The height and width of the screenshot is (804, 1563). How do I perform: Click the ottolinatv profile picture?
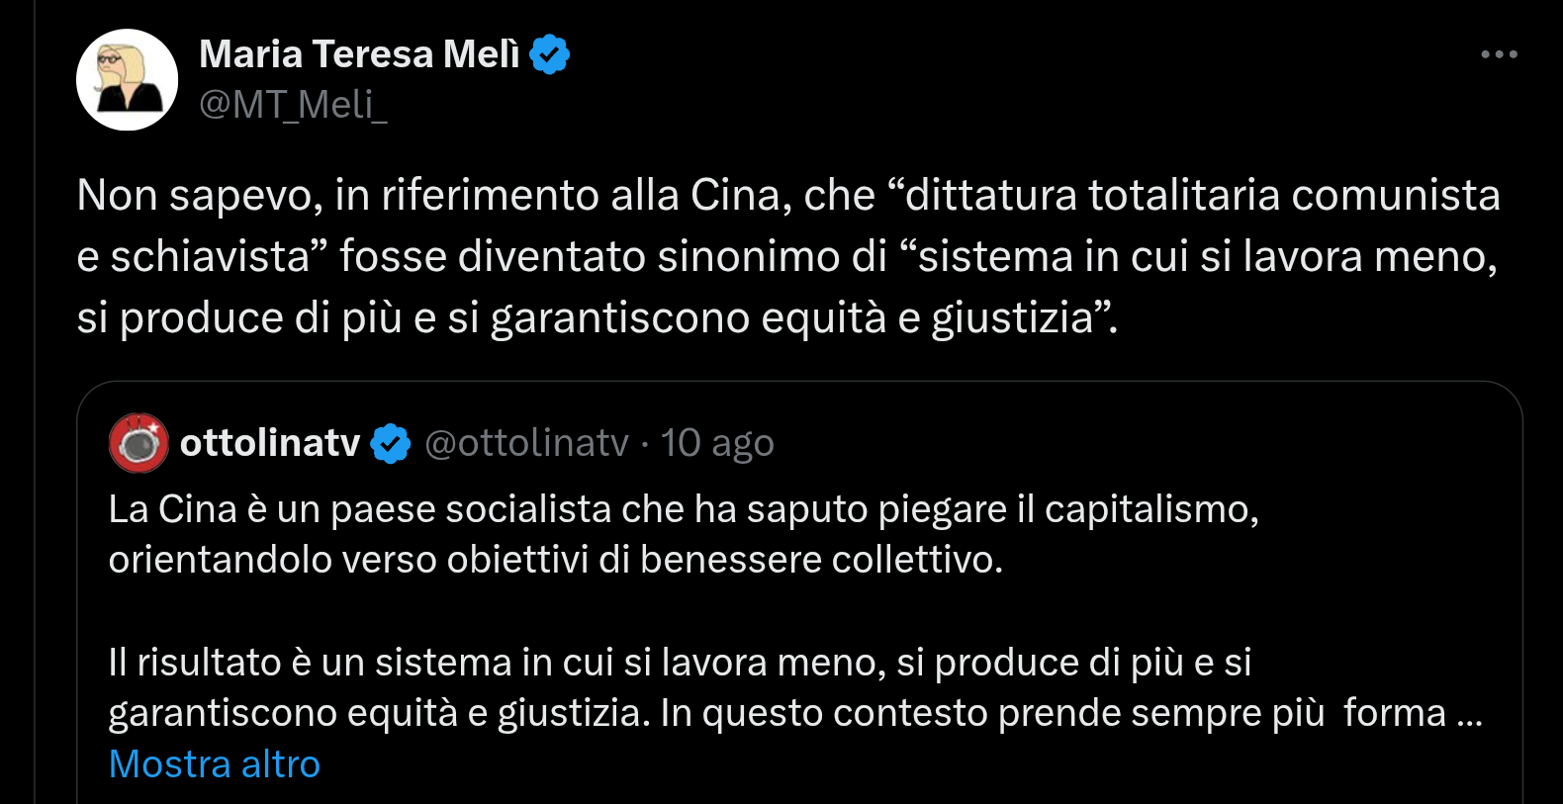(x=138, y=443)
